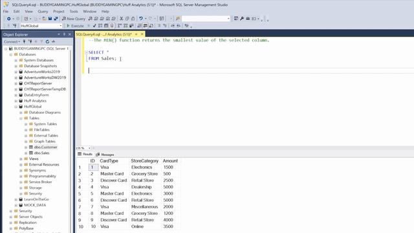414x233 pixels.
Task: Select the Dealership cell in results
Action: pyautogui.click(x=142, y=187)
